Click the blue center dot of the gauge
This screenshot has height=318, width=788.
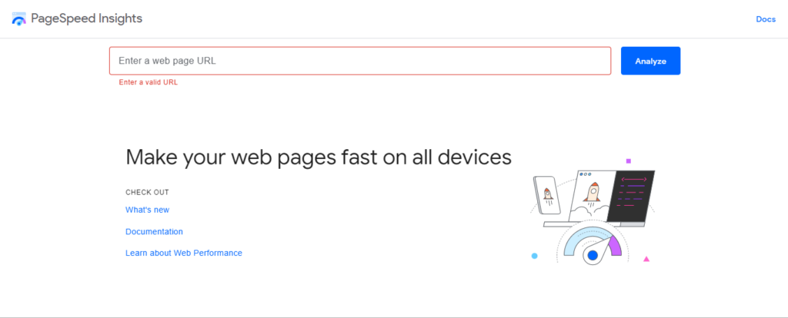tap(592, 255)
